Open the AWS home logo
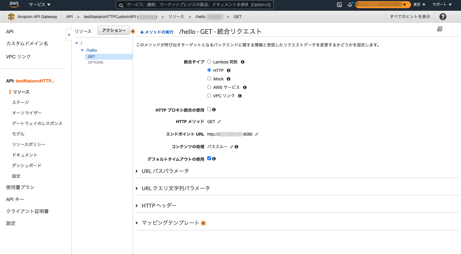461x254 pixels. [x=14, y=4]
